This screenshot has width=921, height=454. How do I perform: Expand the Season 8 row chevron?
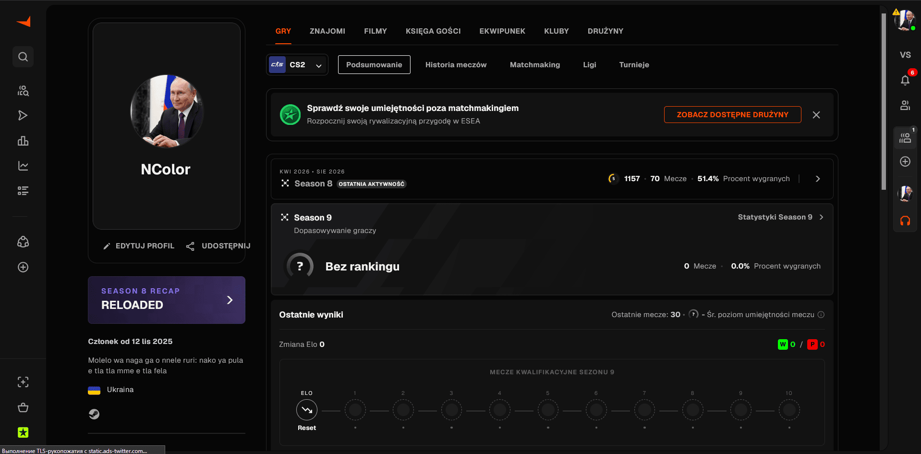[818, 179]
